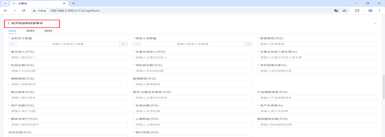Reload the page with the refresh icon
This screenshot has height=137, width=385.
[24, 11]
